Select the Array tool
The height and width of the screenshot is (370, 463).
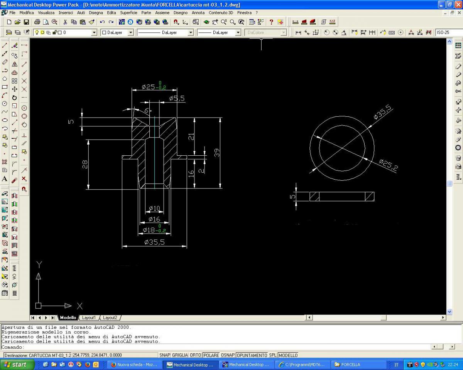[14, 81]
